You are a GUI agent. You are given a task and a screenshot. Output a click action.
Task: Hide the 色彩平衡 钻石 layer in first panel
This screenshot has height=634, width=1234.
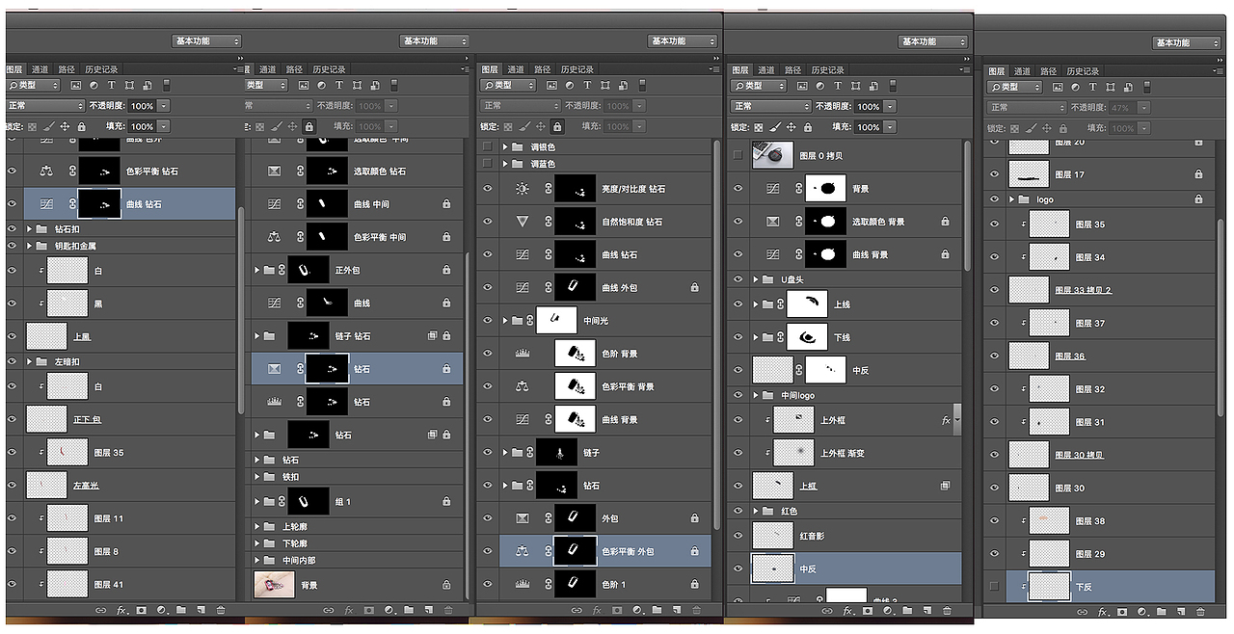tap(13, 171)
